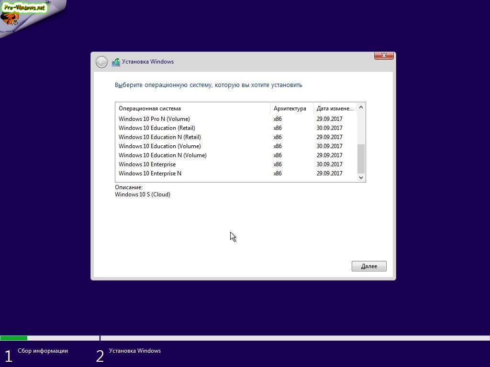Click date 30.09.2017 in Education (Volume) row

click(329, 146)
